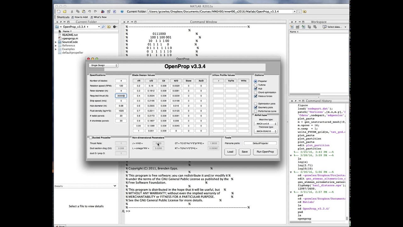The height and width of the screenshot is (227, 403).
Task: Close the Command History panel with its X
Action: click(x=292, y=101)
